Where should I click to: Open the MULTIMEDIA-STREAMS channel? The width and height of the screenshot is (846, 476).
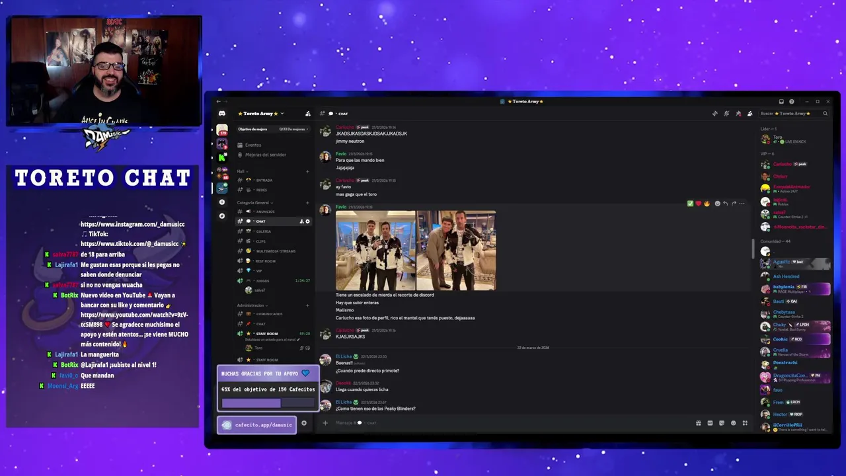click(274, 251)
